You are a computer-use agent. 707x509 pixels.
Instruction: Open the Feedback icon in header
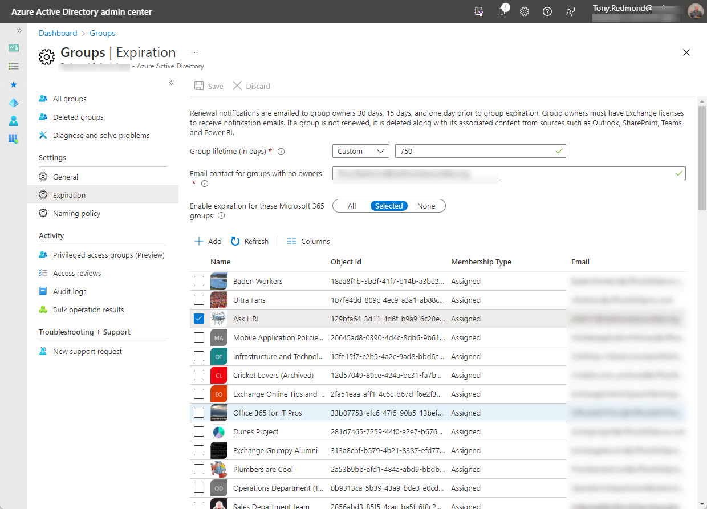click(x=570, y=11)
